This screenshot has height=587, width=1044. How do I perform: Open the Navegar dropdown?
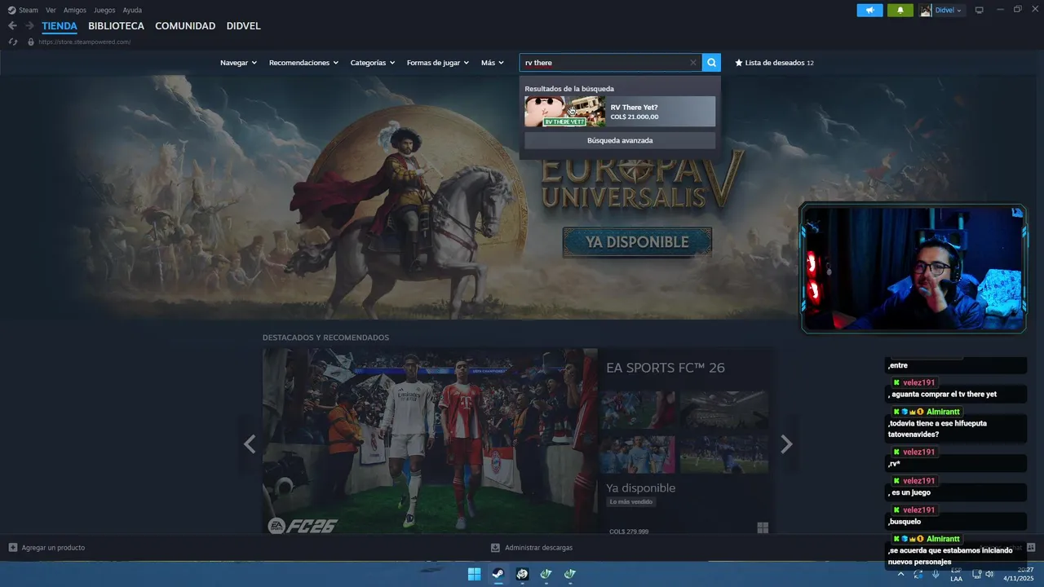(238, 63)
